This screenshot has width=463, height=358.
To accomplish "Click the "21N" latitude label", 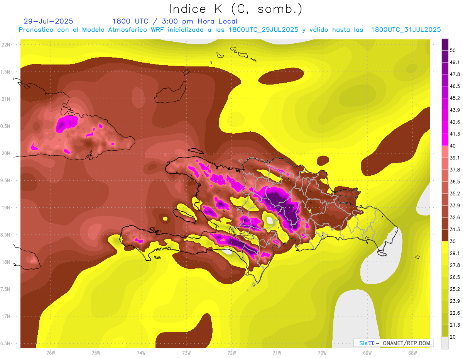I will 6,99.
